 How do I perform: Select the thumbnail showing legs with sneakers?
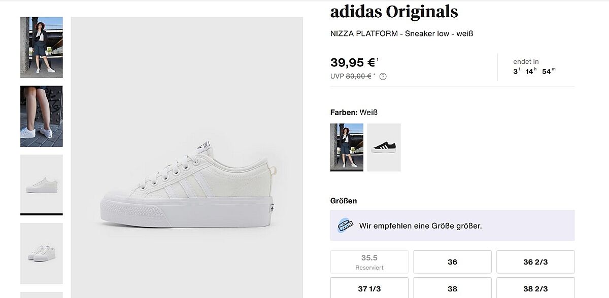click(42, 116)
